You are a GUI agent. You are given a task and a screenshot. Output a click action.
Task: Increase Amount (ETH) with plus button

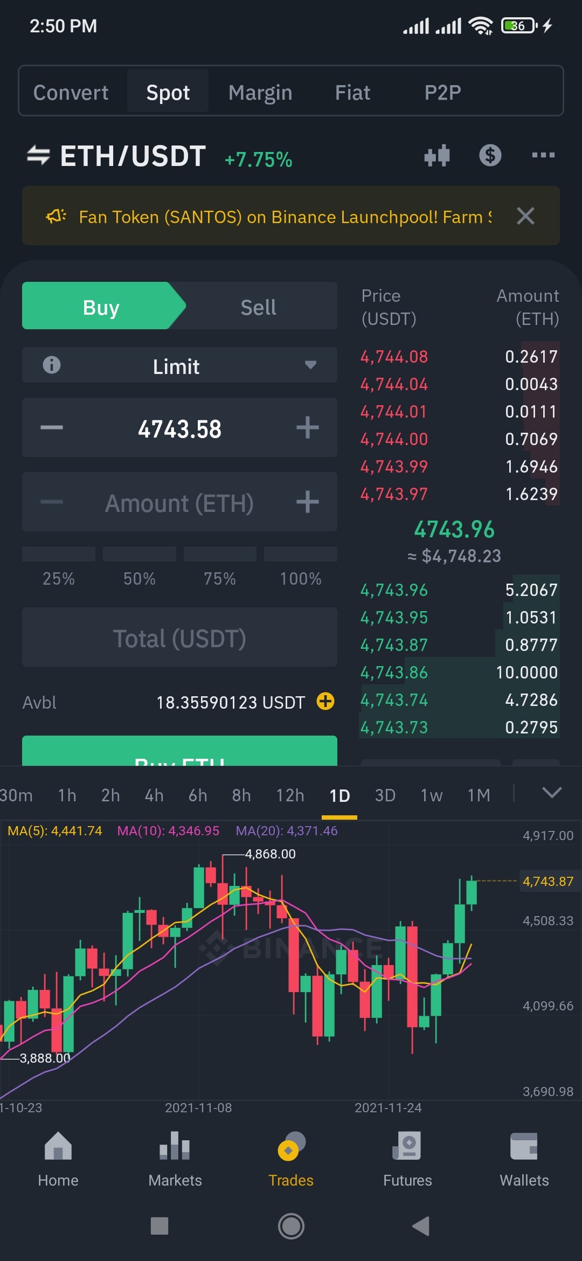308,502
